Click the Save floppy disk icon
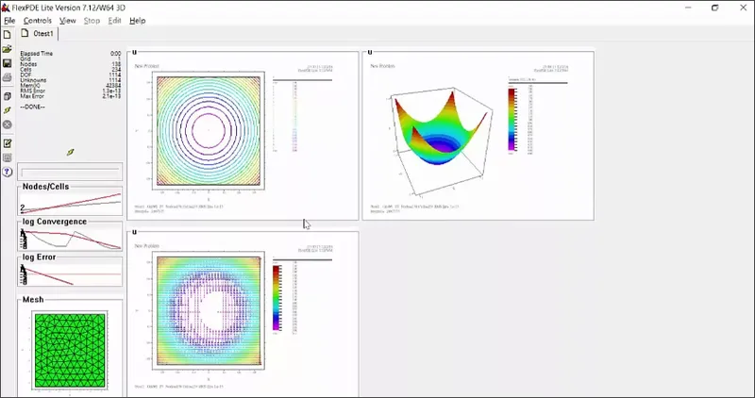755x398 pixels. (7, 63)
